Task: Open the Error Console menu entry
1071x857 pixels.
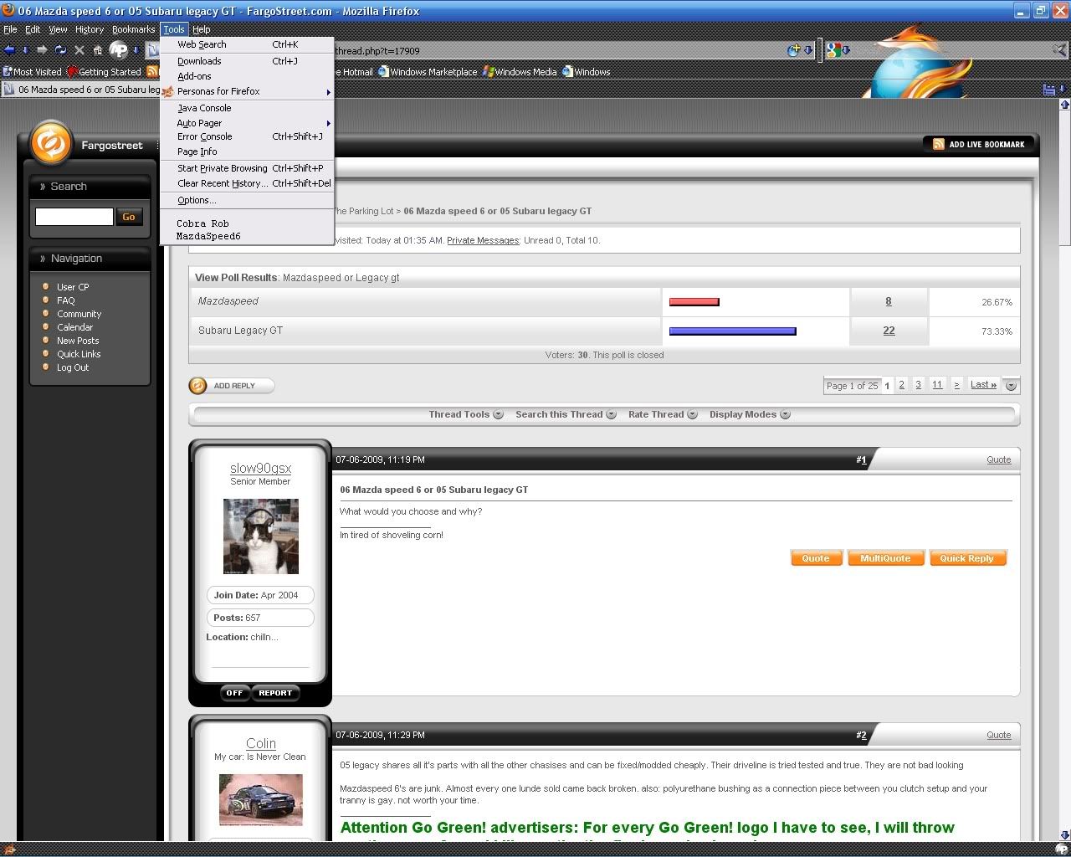Action: click(x=247, y=136)
